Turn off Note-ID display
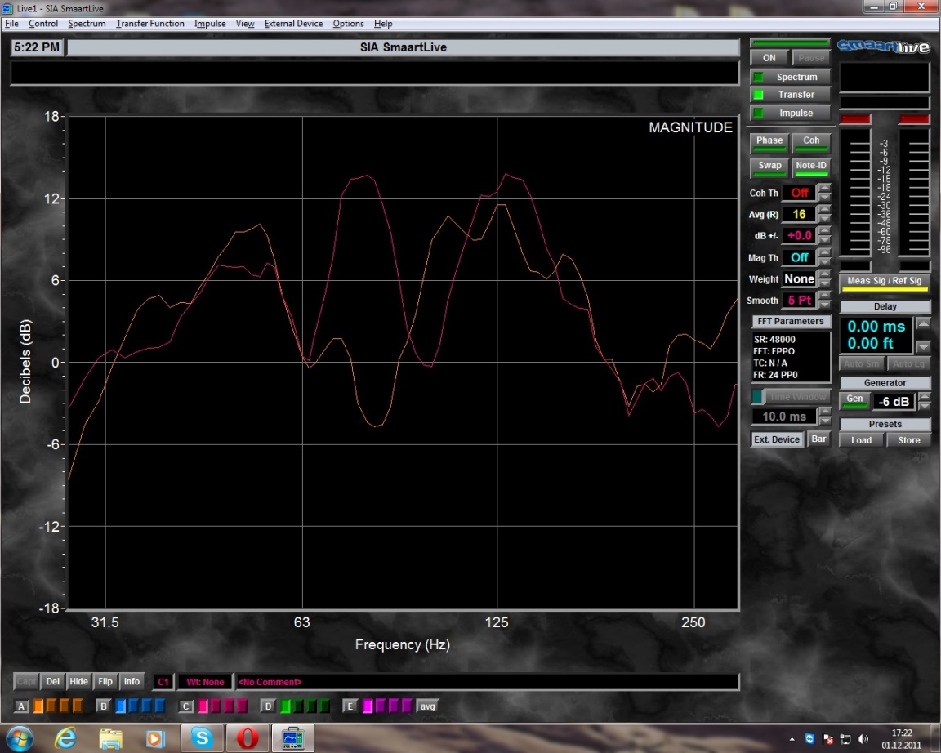The height and width of the screenshot is (753, 941). [x=810, y=166]
